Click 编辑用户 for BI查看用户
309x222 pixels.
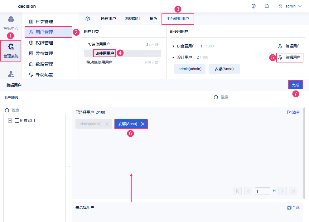[x=289, y=46]
